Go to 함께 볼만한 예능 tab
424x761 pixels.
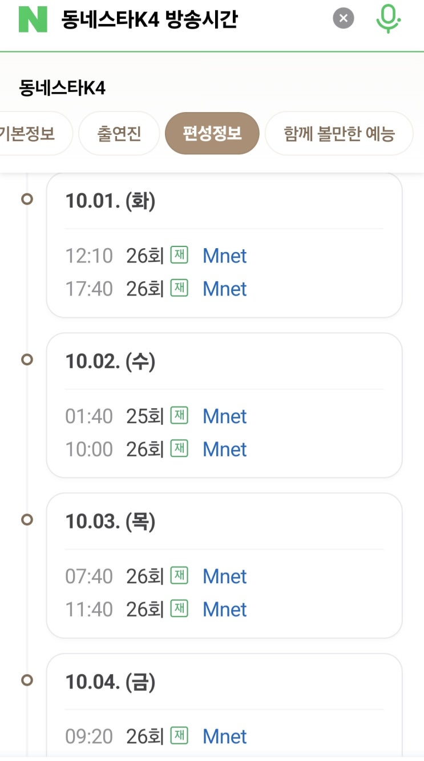(x=339, y=134)
